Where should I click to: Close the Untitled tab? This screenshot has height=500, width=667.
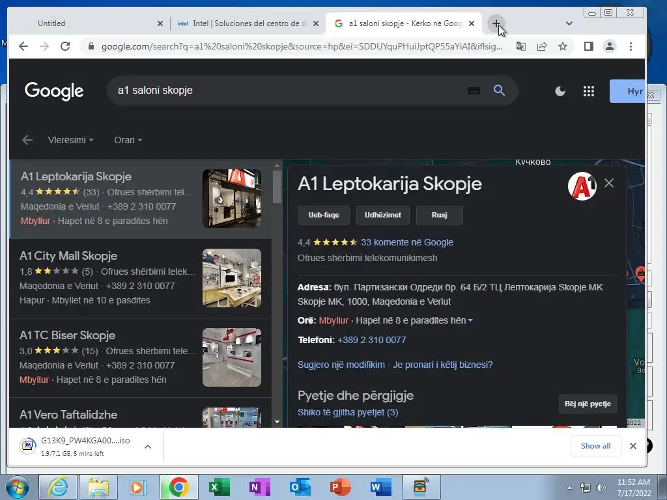tap(160, 23)
